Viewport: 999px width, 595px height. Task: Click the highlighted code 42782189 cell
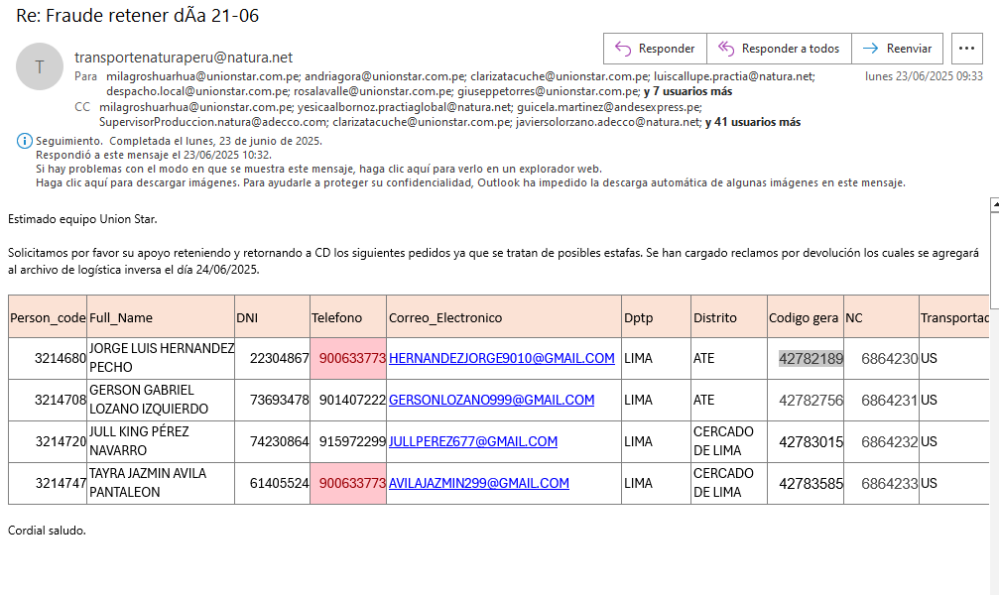point(811,358)
